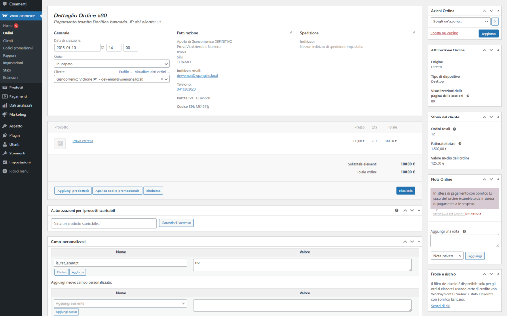This screenshot has width=507, height=316.
Task: Clear selected customer with the x icon
Action: click(162, 79)
